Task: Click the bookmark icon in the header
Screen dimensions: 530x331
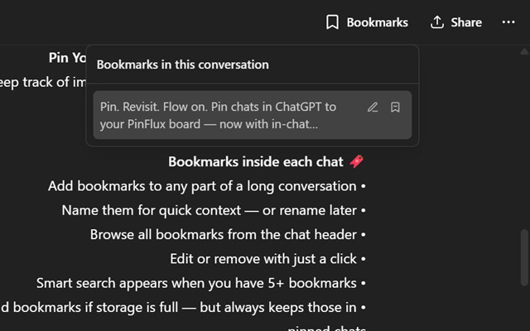Action: (x=333, y=22)
